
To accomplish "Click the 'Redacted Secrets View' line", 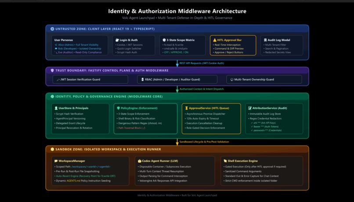I will (277, 52).
